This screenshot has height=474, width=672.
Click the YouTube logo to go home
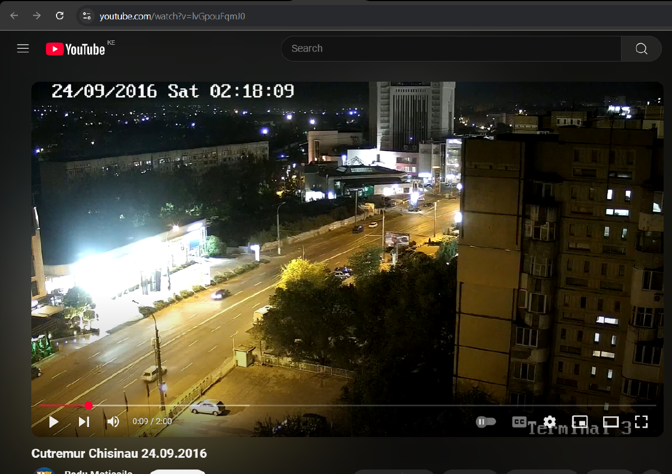[76, 49]
